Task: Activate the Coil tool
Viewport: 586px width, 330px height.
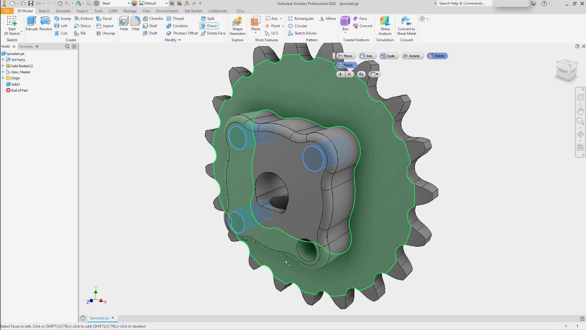Action: 61,33
